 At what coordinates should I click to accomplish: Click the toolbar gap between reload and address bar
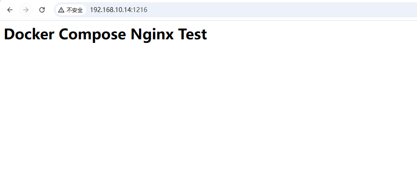click(51, 10)
